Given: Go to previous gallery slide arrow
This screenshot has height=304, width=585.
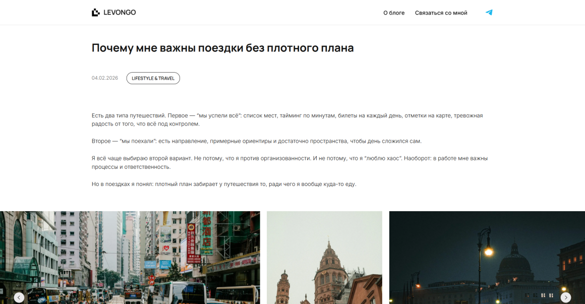Looking at the screenshot, I should pyautogui.click(x=19, y=297).
